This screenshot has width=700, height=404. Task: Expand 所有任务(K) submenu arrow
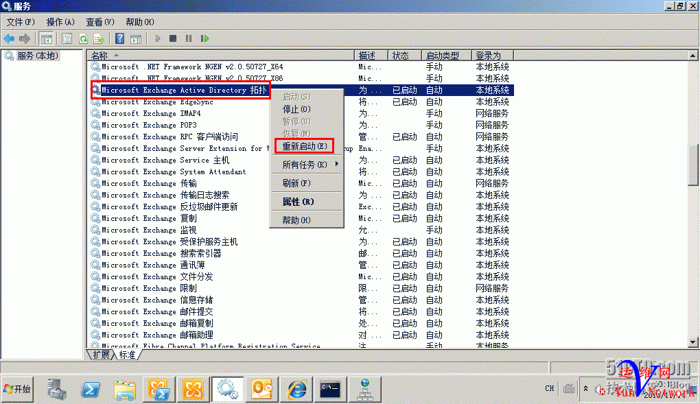(x=336, y=165)
